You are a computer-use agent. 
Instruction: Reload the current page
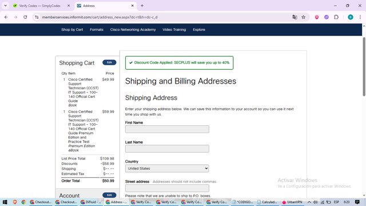(x=25, y=17)
